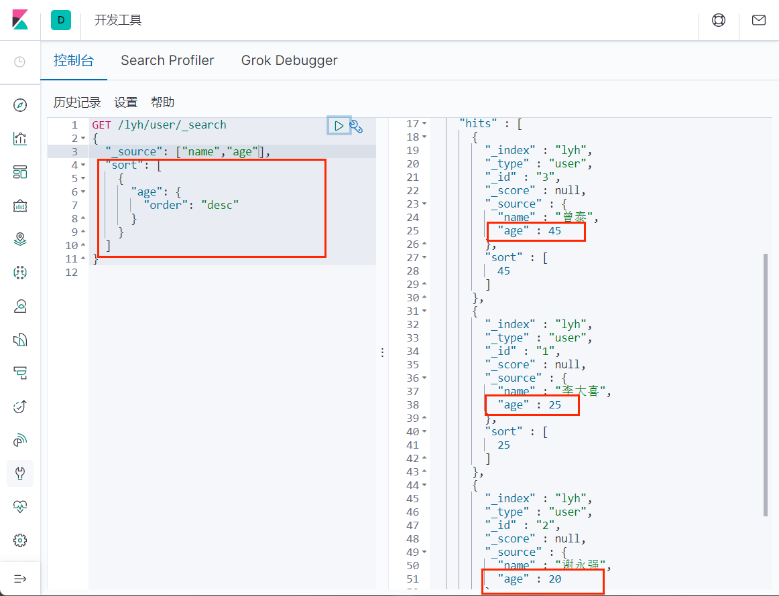Collapse the sort array at output line 40
This screenshot has width=779, height=596.
[x=424, y=431]
